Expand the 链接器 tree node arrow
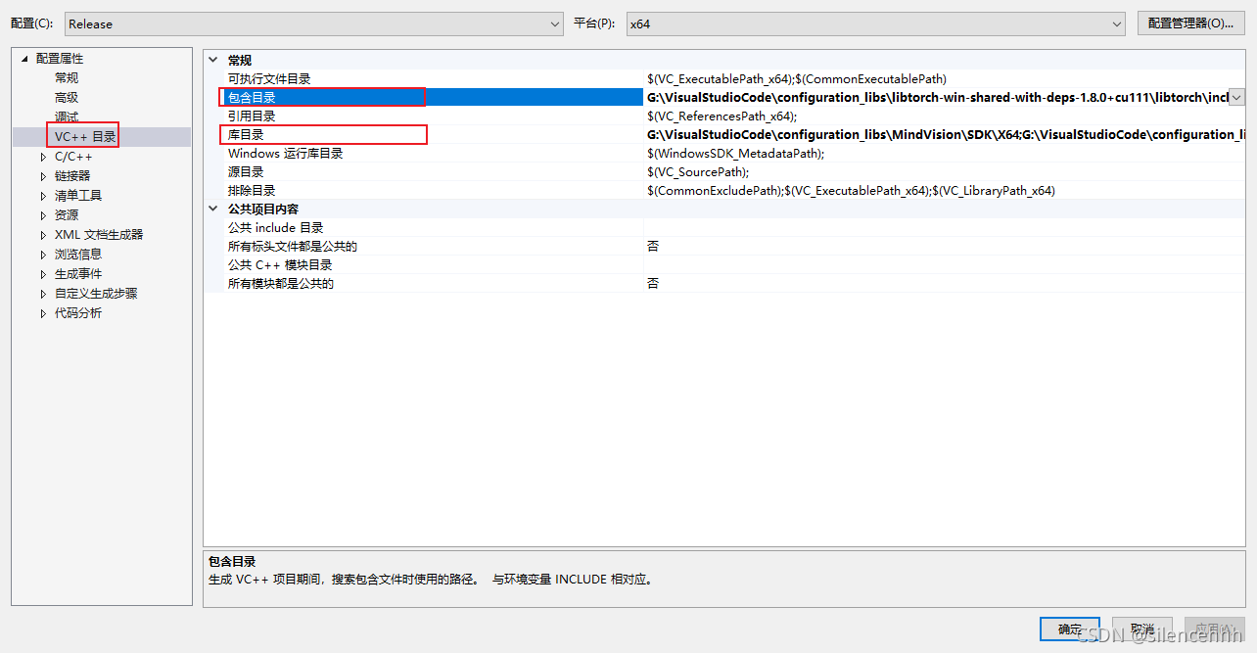Image resolution: width=1257 pixels, height=653 pixels. (43, 176)
